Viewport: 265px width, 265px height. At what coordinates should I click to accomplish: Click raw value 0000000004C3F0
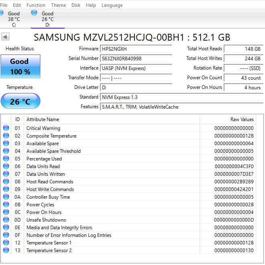(234, 166)
